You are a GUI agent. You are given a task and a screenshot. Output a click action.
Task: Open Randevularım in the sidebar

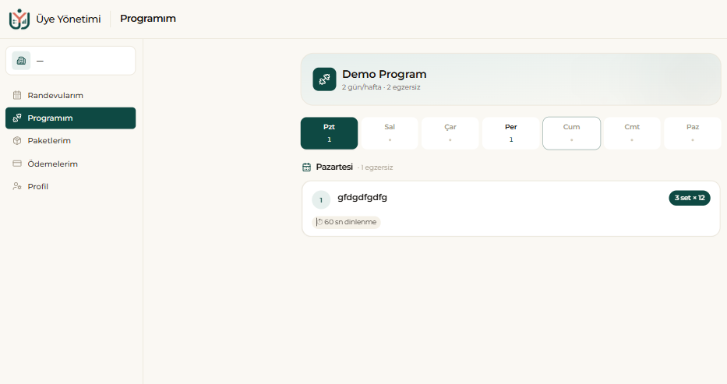70,96
